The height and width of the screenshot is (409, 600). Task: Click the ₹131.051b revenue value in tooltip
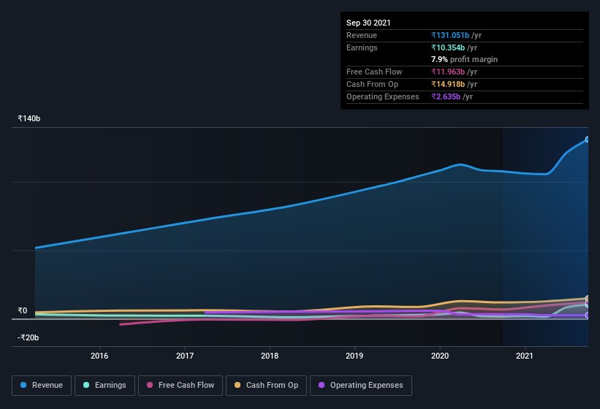tap(450, 35)
